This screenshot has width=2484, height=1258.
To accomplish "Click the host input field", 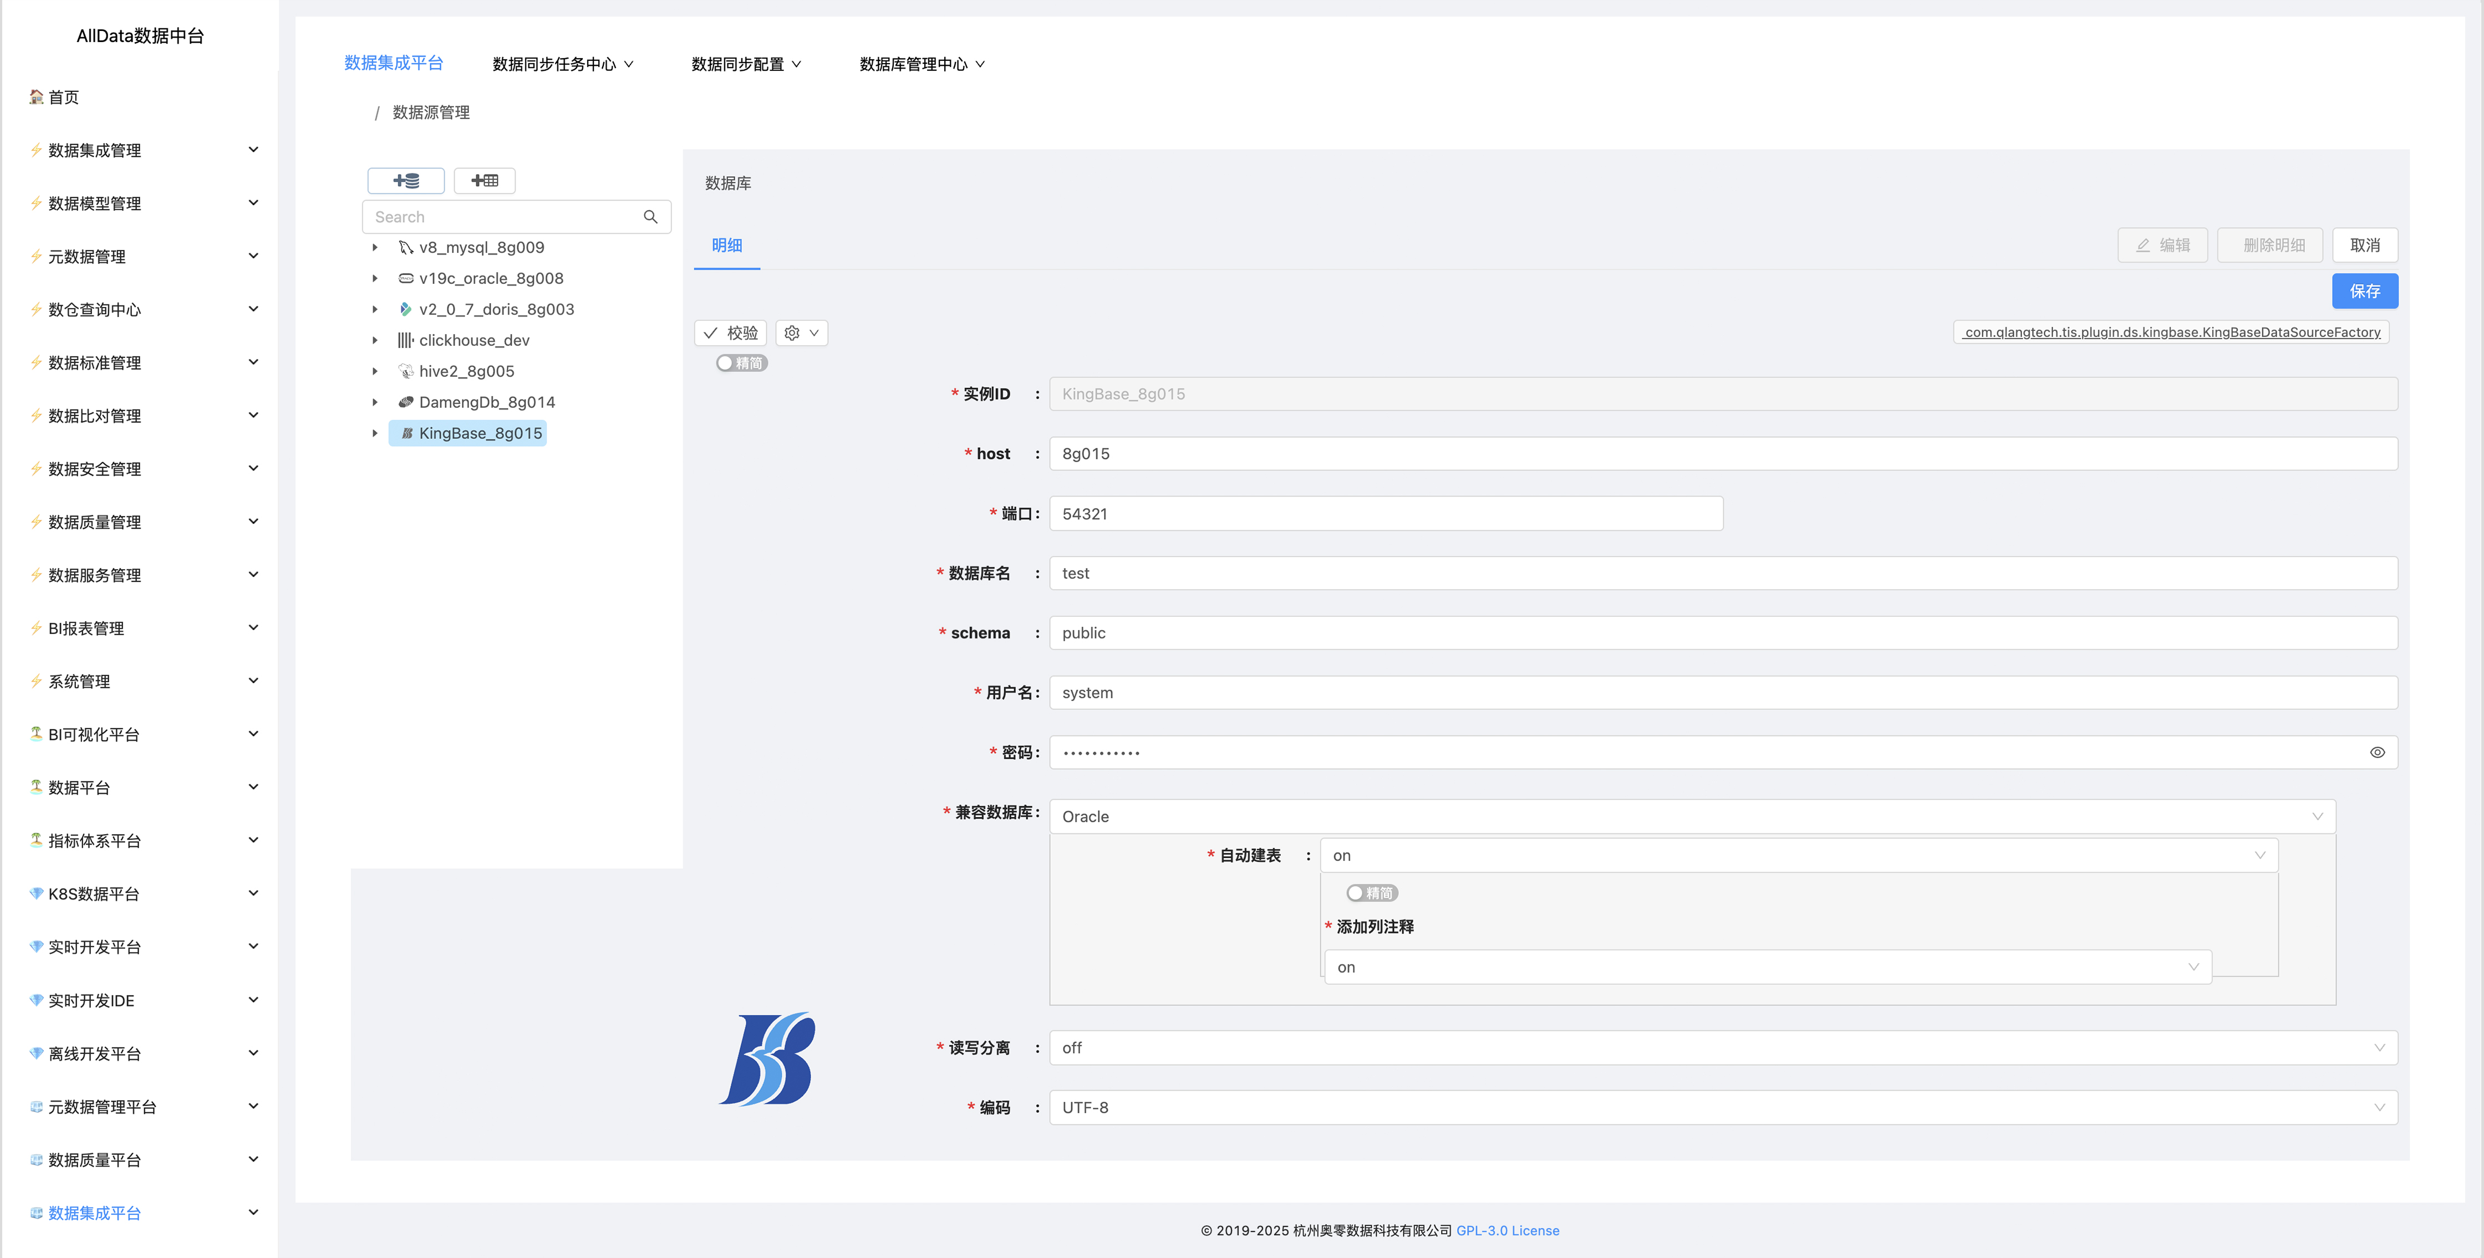I will pos(1722,454).
